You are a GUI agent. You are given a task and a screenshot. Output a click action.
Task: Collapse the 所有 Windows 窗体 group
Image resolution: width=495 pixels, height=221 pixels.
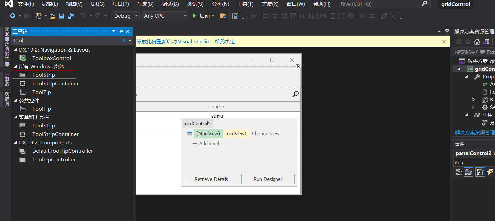pos(15,67)
